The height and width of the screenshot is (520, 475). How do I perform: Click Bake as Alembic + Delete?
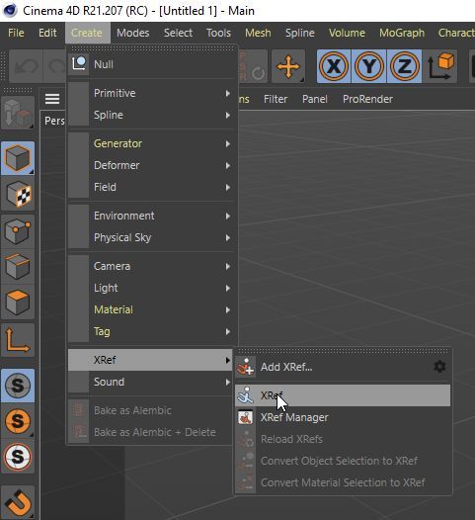151,432
